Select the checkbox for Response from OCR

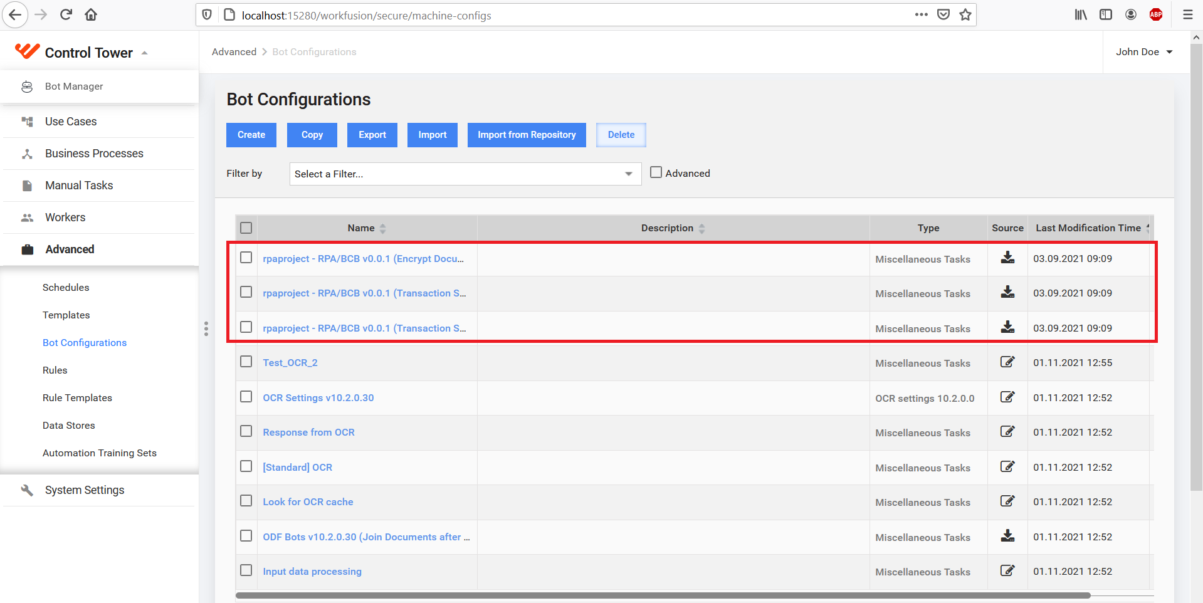click(x=246, y=431)
